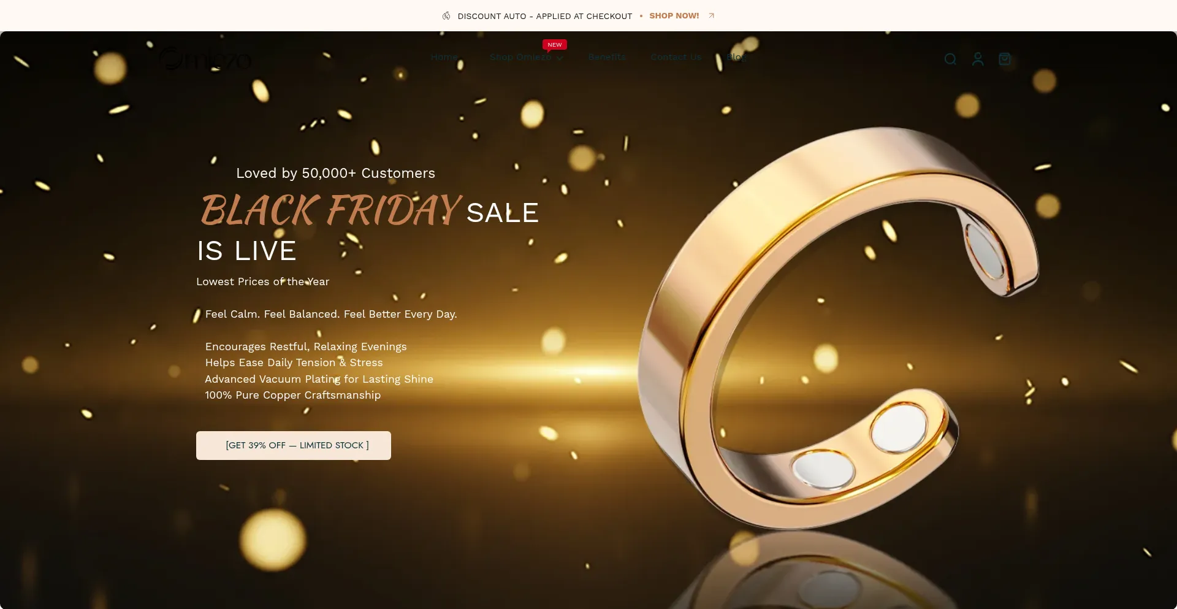Open the Shop Omiezo menu item
The height and width of the screenshot is (609, 1177).
[520, 57]
